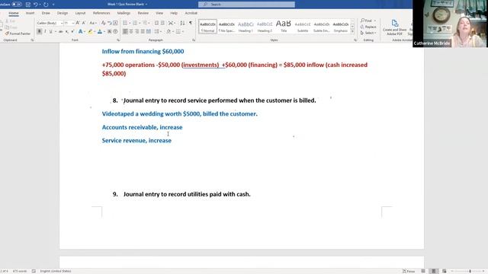488x274 pixels.
Task: Open the Layout tab
Action: 80,13
